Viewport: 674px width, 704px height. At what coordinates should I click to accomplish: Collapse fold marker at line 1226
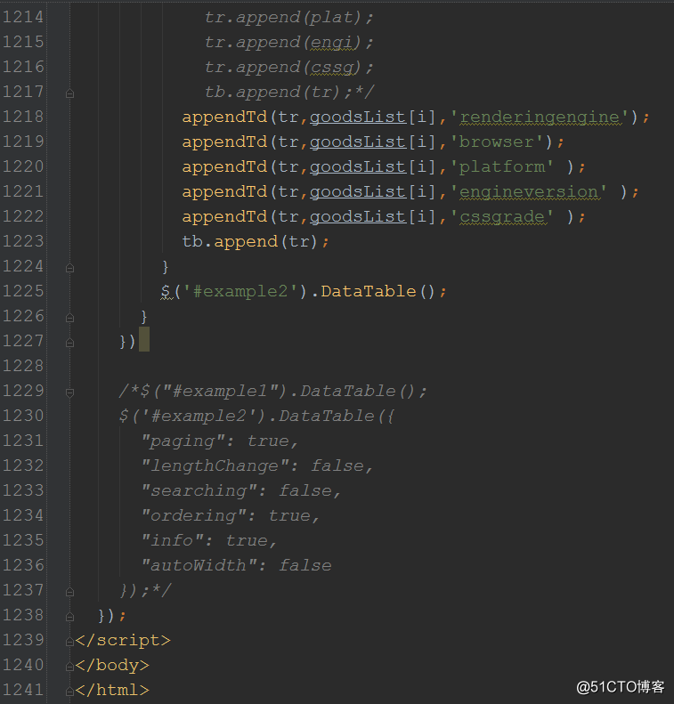pyautogui.click(x=69, y=318)
